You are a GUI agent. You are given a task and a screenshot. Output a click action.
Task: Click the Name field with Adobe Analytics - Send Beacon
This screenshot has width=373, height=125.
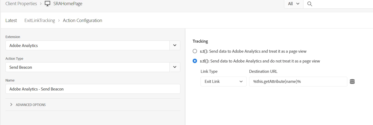click(93, 89)
